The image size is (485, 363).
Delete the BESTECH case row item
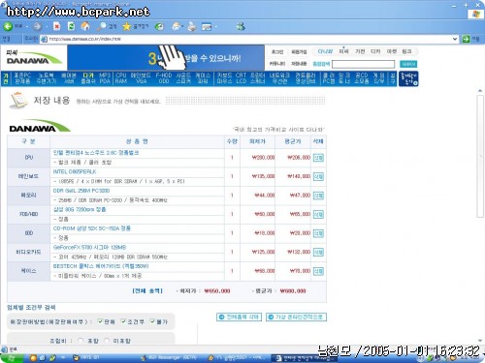[x=318, y=271]
